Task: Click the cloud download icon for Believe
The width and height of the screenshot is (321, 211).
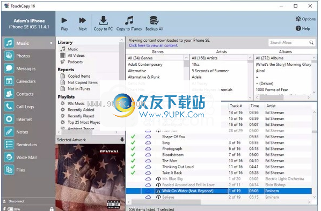Action: coord(158,197)
